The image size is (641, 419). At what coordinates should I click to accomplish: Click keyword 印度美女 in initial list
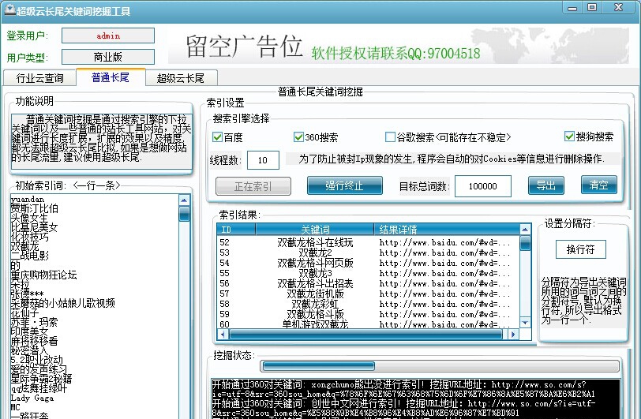coord(29,331)
